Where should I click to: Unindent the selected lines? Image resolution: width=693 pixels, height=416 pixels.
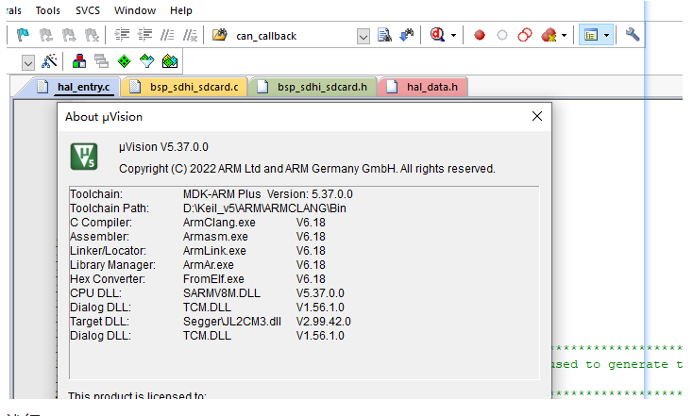[145, 35]
